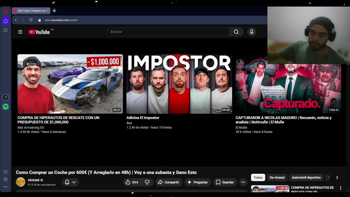Click the Preguntar button
The height and width of the screenshot is (197, 350).
pyautogui.click(x=197, y=182)
